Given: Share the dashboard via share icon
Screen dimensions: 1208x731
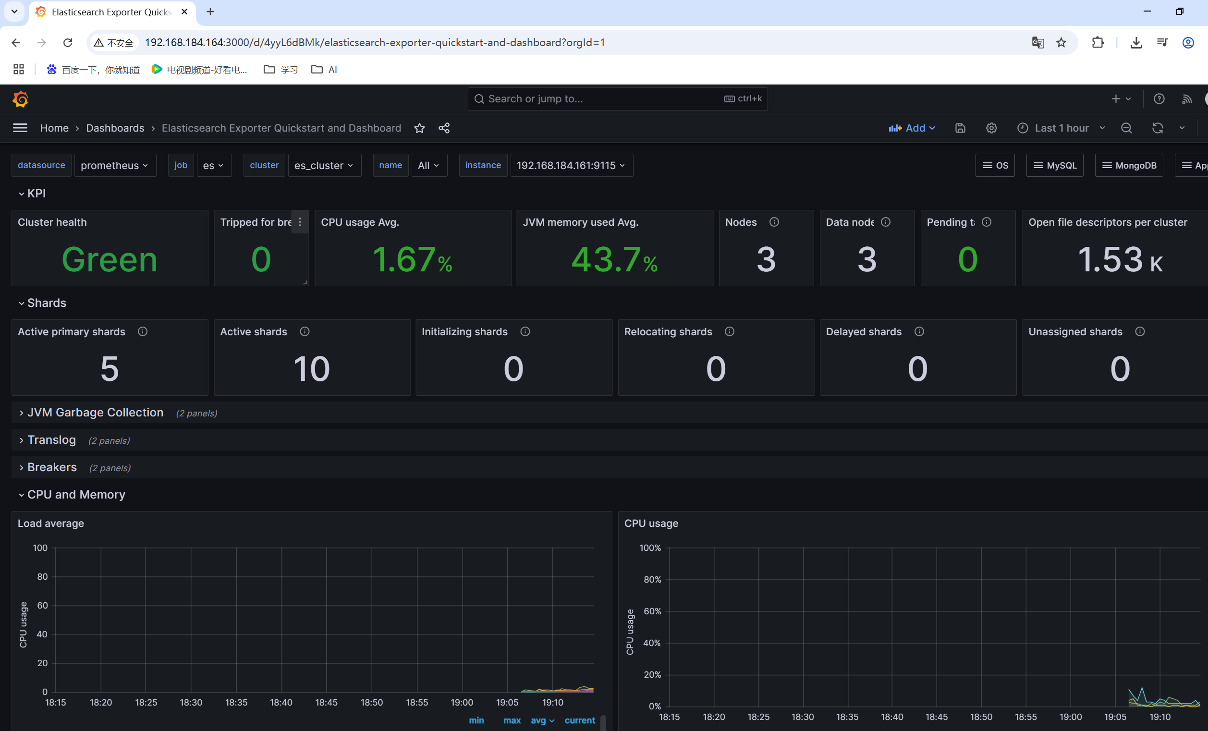Looking at the screenshot, I should point(444,128).
